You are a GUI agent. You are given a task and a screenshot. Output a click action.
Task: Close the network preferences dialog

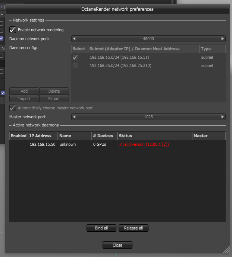(x=117, y=245)
